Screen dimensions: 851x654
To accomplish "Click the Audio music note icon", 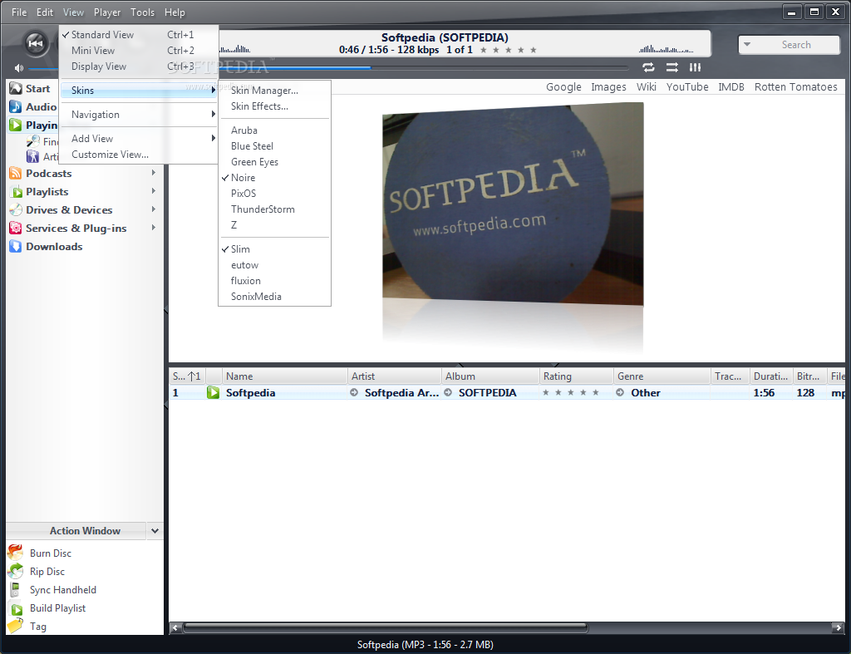I will (16, 107).
